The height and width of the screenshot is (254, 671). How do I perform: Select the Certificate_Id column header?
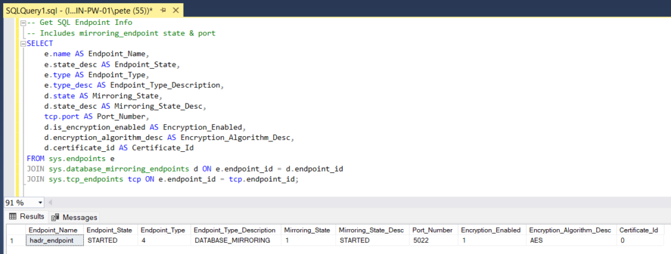pyautogui.click(x=640, y=230)
